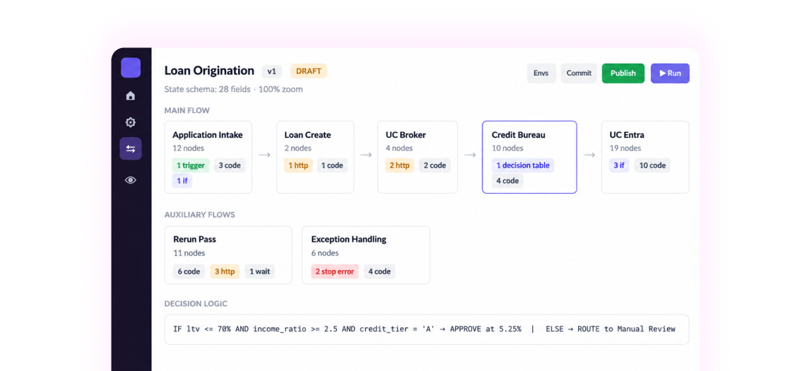Open the Envs button
The image size is (795, 371).
(x=541, y=73)
